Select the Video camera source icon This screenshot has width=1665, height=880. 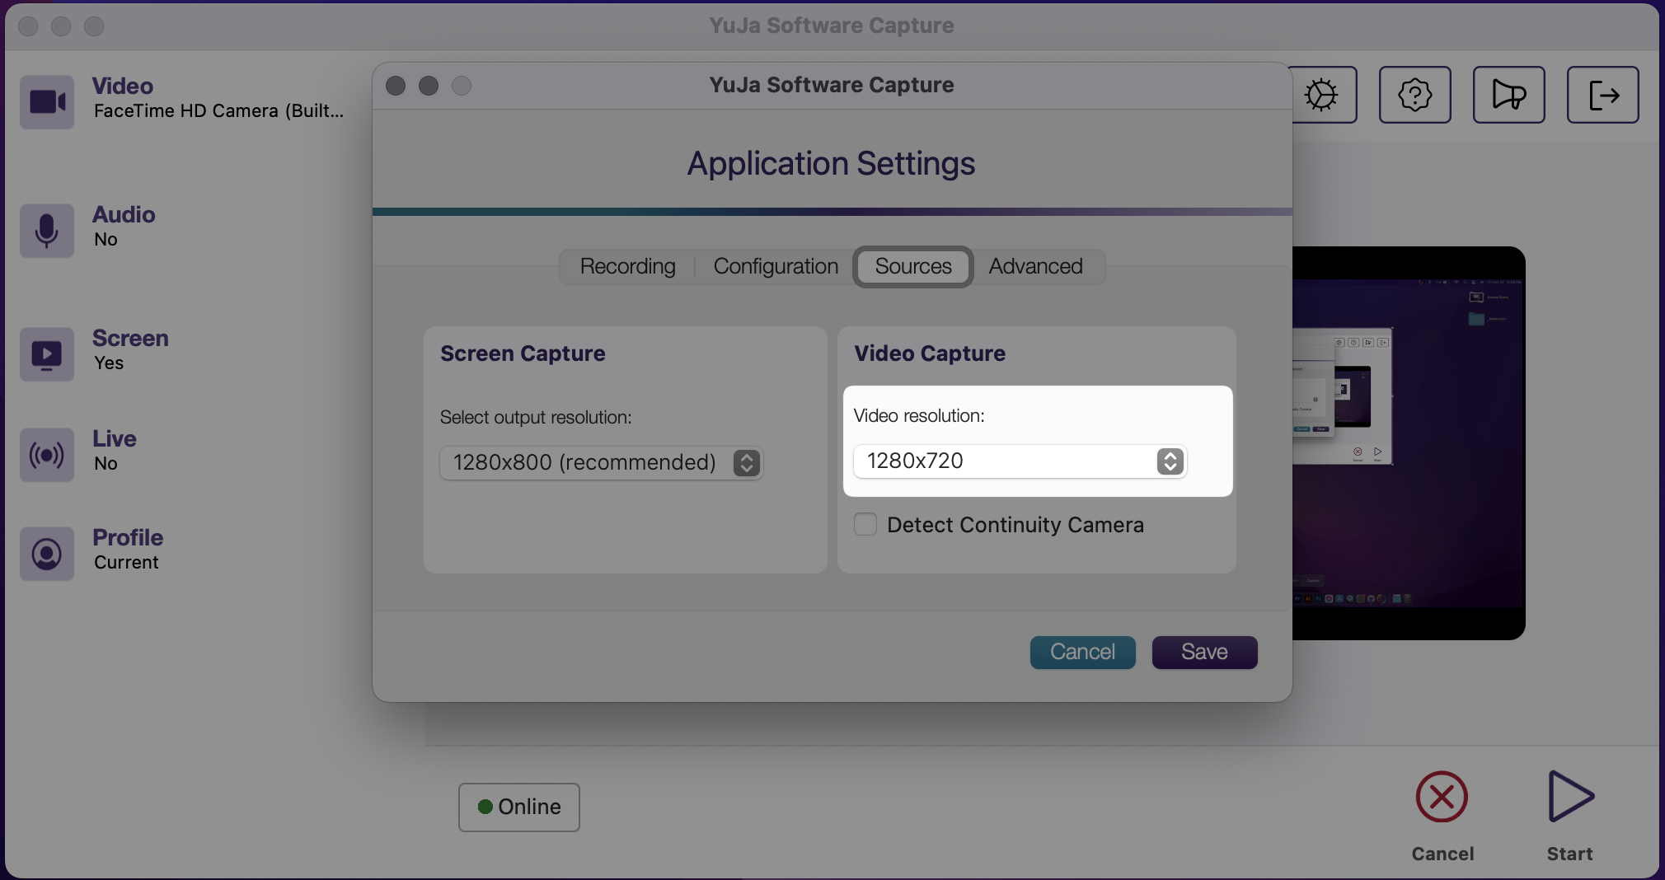tap(46, 101)
